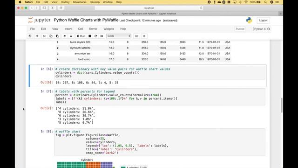Click the purple waffle chart block
The height and width of the screenshot is (168, 298).
[x=107, y=165]
